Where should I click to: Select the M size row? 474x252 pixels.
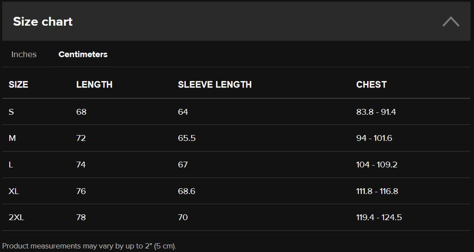(236, 138)
